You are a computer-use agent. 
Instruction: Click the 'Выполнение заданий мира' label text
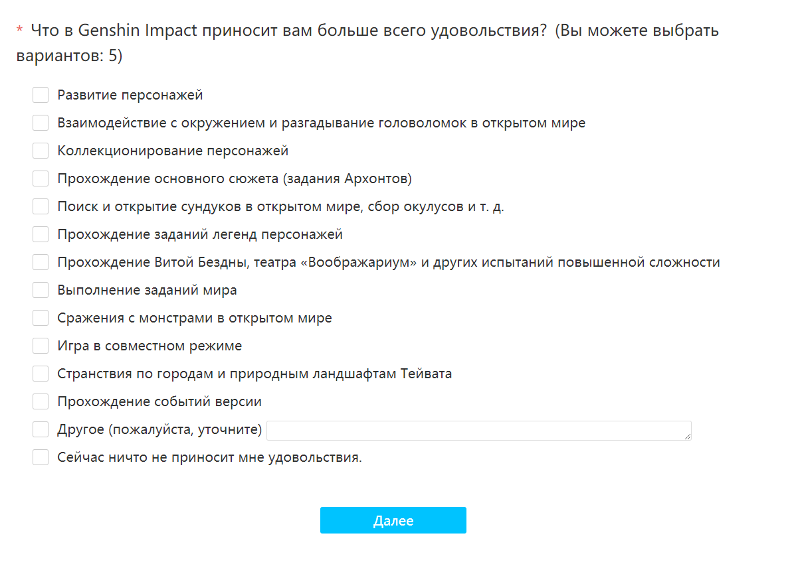pyautogui.click(x=147, y=291)
